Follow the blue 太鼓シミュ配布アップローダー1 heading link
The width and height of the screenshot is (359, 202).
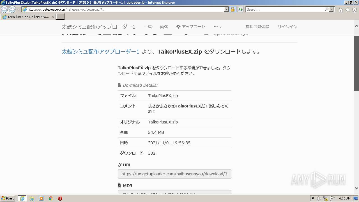100,52
